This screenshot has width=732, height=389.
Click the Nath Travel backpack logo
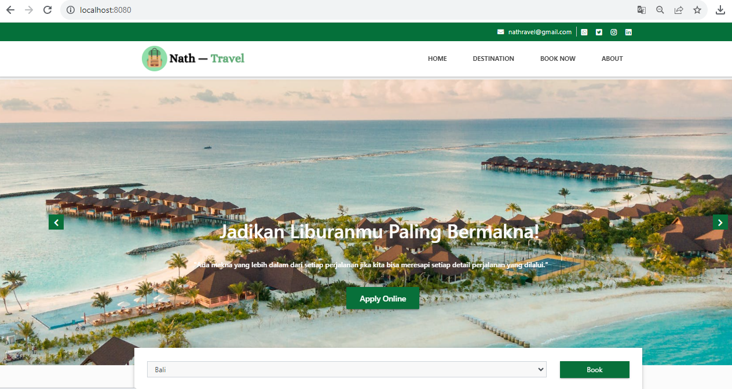tap(154, 59)
